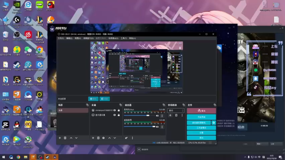Open the Settings button in Controls panel
Viewport: 285px width, 160px height.
(201, 133)
